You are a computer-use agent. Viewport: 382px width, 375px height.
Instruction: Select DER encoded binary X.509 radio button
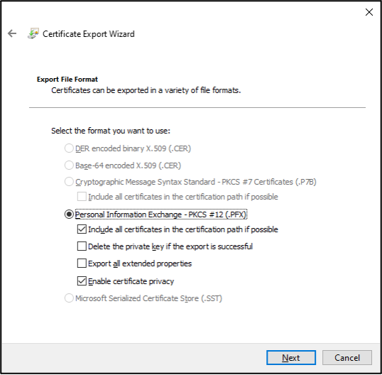point(69,148)
